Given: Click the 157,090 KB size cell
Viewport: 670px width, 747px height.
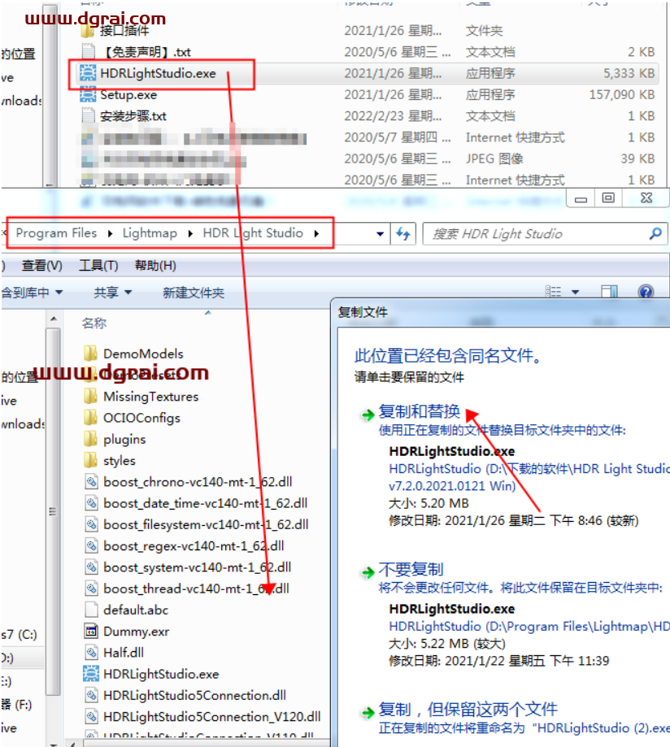Looking at the screenshot, I should pyautogui.click(x=622, y=94).
